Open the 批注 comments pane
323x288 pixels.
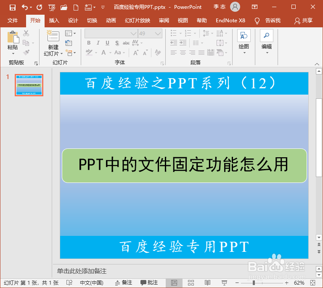coord(149,283)
